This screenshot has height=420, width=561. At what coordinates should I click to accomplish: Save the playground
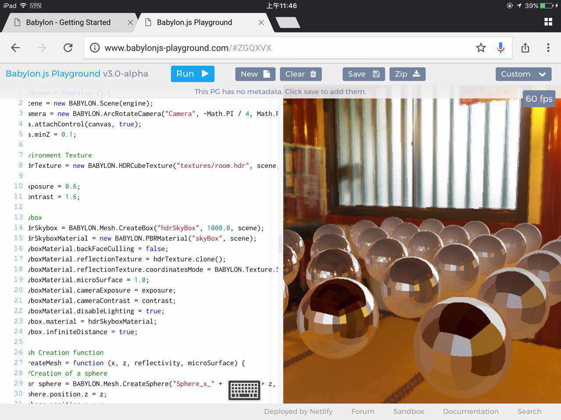(x=364, y=74)
